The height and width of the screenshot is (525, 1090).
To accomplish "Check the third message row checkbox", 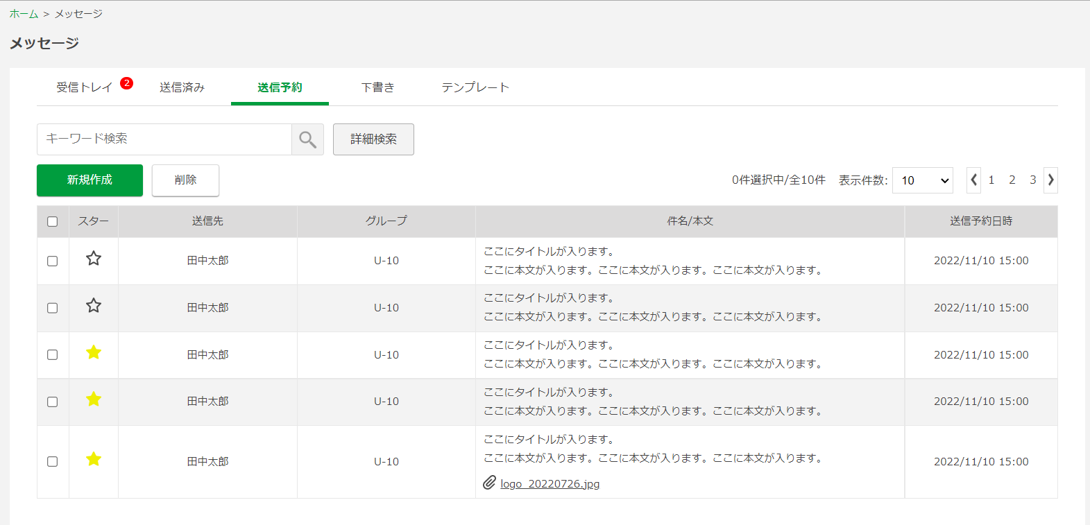I will tap(52, 355).
